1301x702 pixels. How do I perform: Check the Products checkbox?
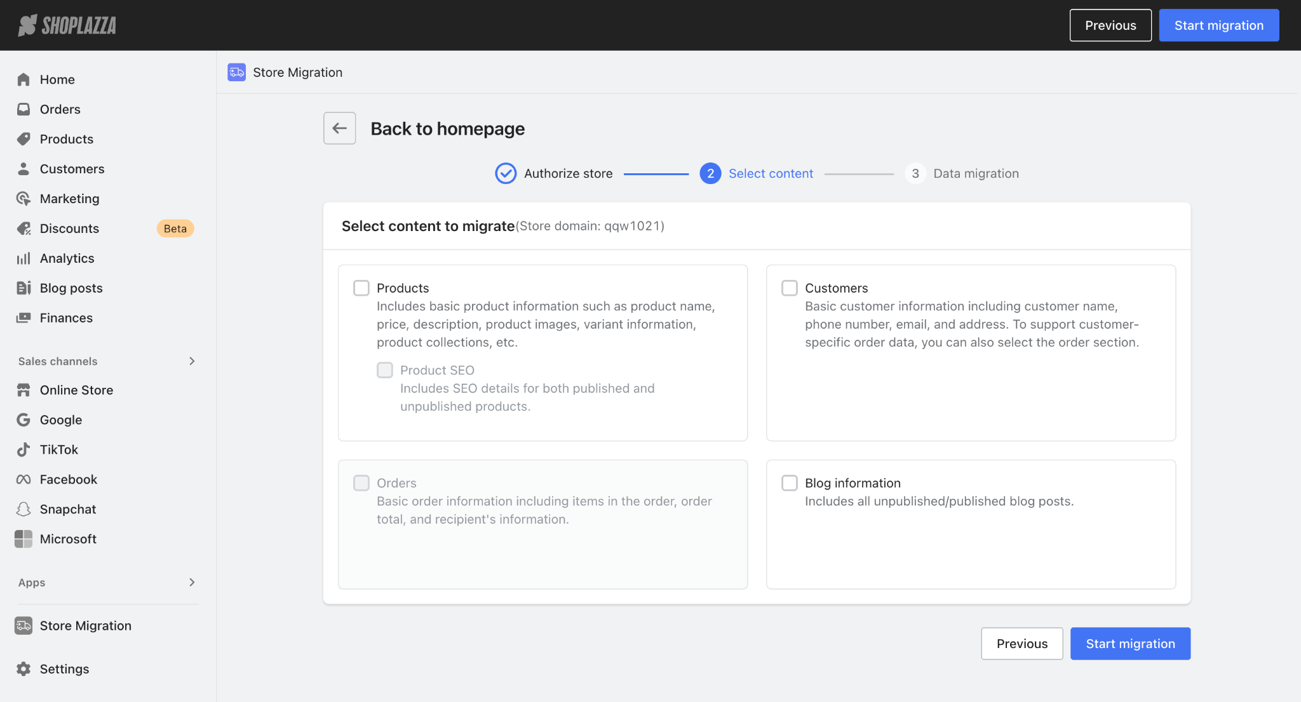[x=361, y=288]
